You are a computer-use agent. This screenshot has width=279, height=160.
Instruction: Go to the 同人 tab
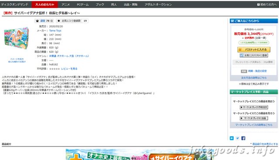pyautogui.click(x=114, y=4)
